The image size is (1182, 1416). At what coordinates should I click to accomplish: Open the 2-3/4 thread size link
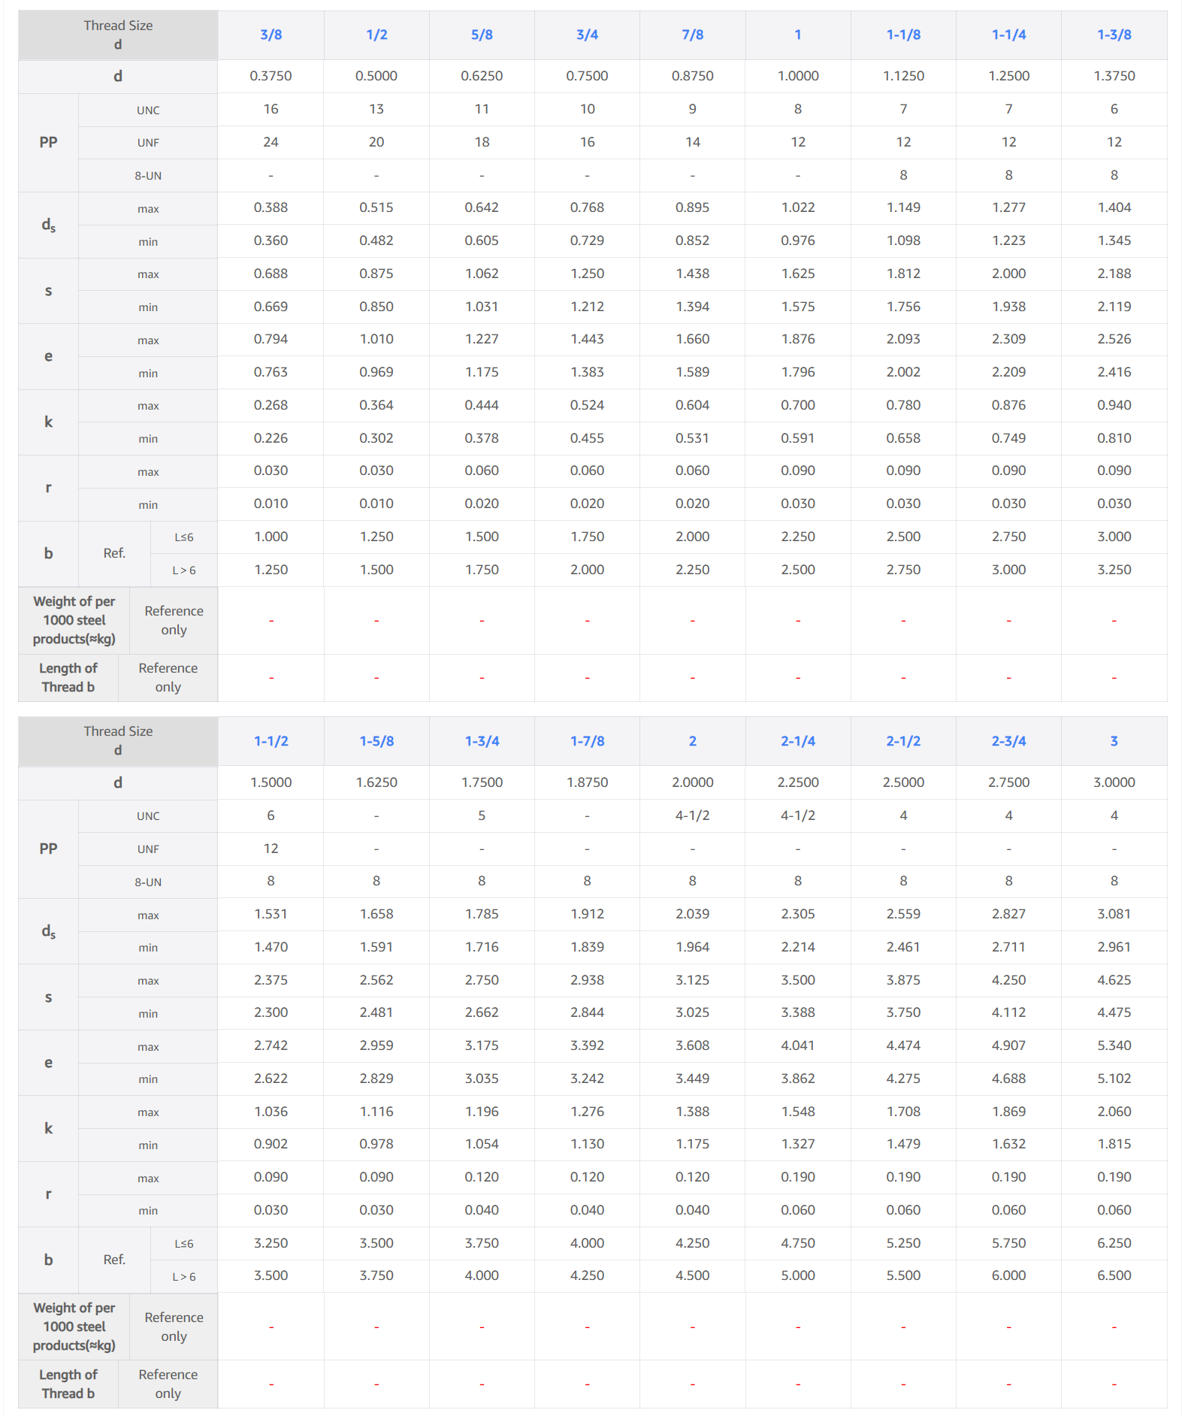[x=1008, y=741]
